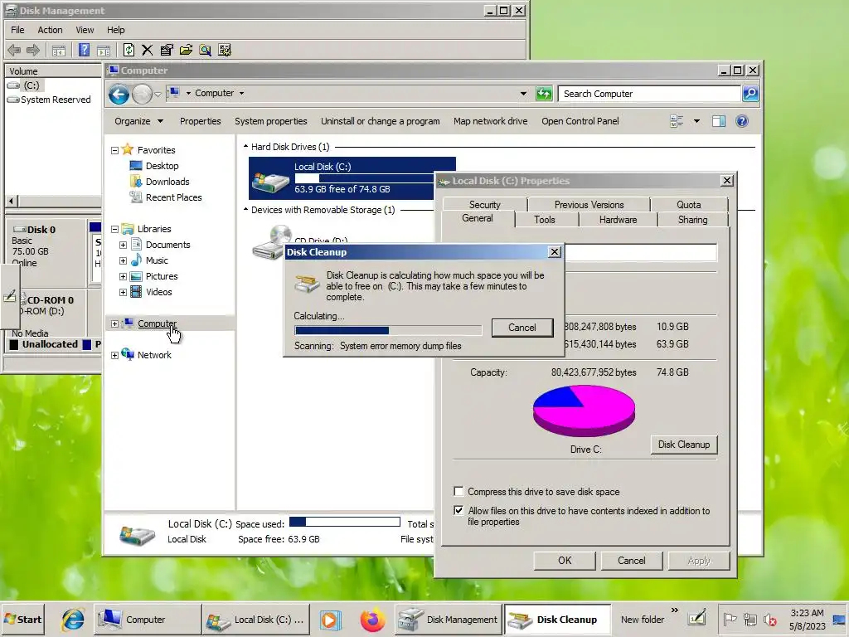Click the muted volume tray icon
The image size is (849, 637).
[x=769, y=619]
